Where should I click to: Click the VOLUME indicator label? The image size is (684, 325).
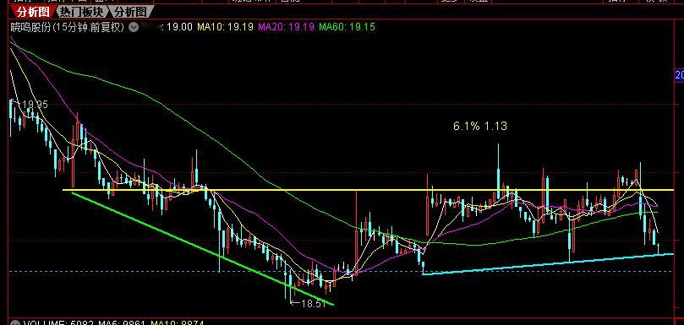43,323
